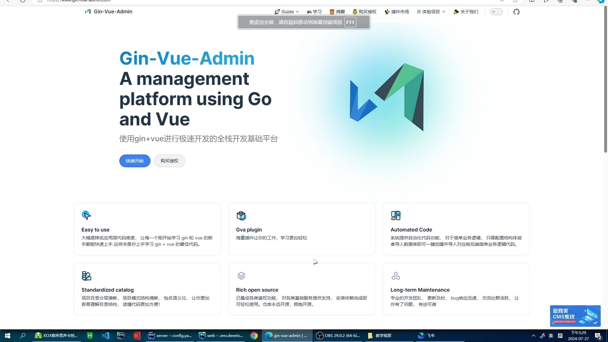Click the Easy to use heading

95,230
